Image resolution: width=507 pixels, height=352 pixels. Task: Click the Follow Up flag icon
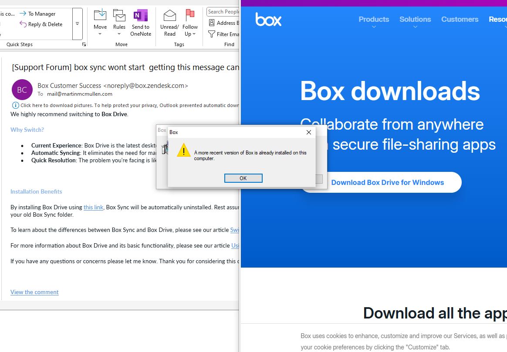pyautogui.click(x=190, y=15)
